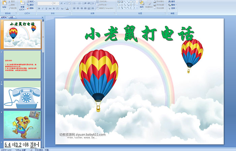This screenshot has width=236, height=151.
Task: Click the Reset (重设) slide button
Action: pos(31,5)
